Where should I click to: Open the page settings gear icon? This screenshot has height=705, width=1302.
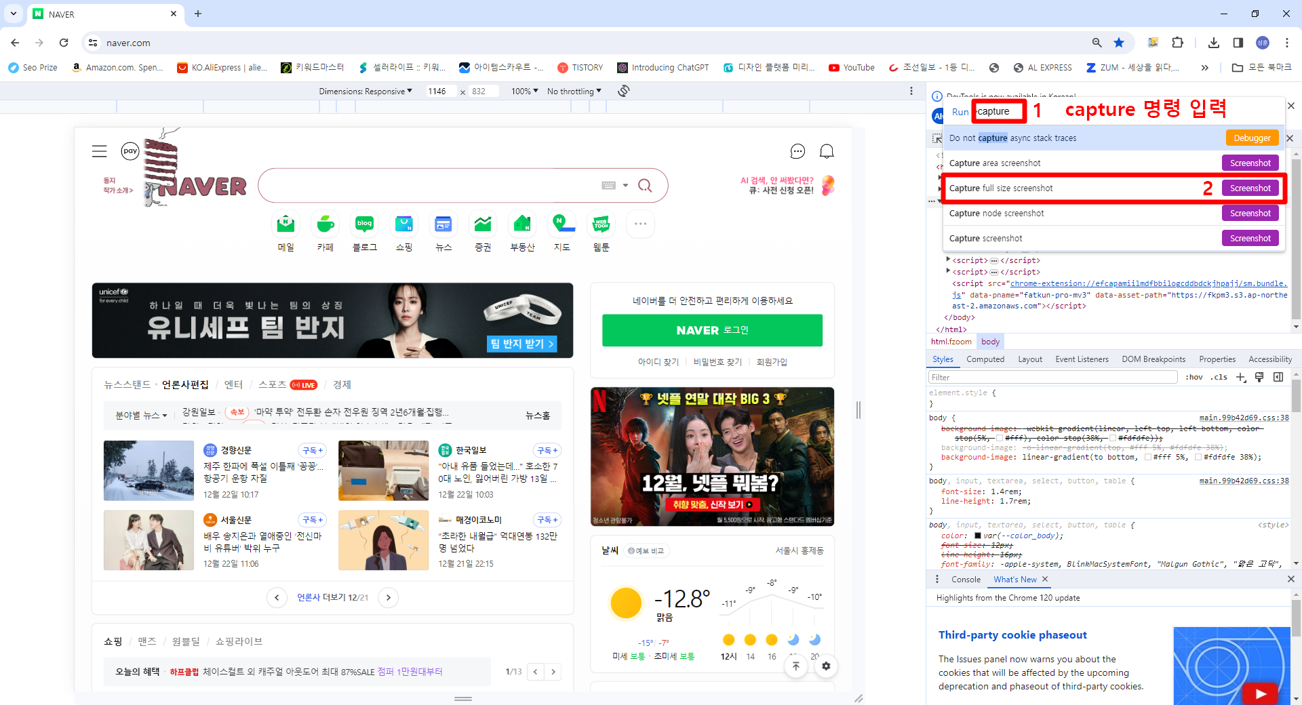(x=826, y=666)
